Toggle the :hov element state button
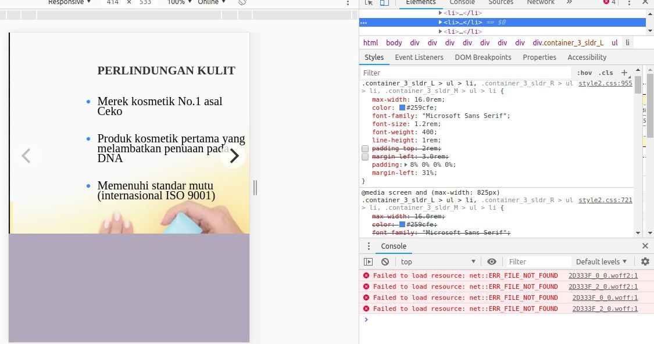654x344 pixels. click(x=584, y=73)
